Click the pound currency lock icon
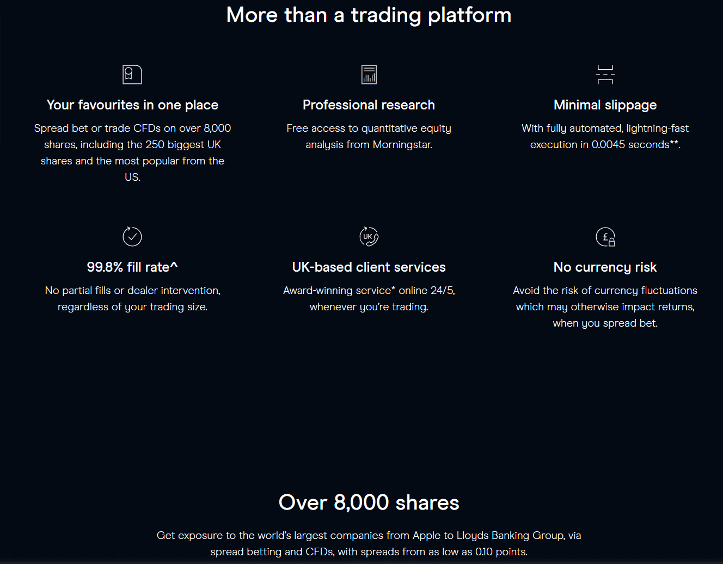The image size is (723, 564). (x=605, y=236)
